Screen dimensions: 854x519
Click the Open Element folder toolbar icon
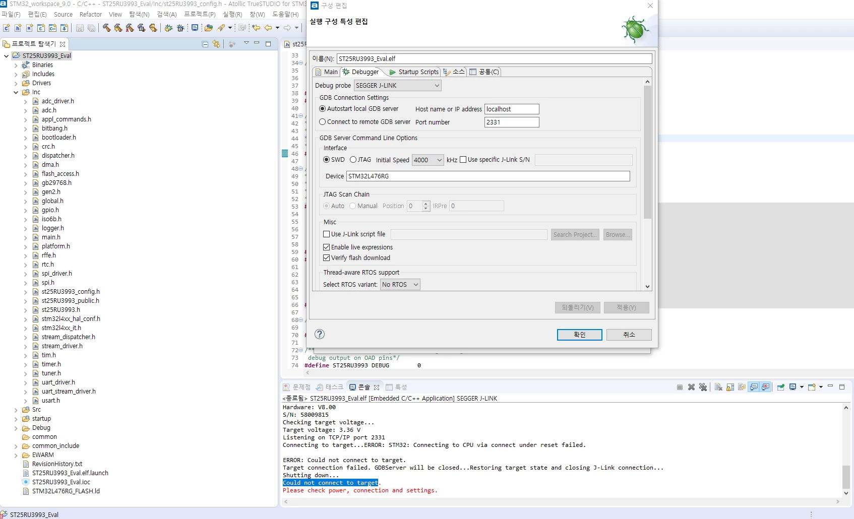[x=208, y=28]
